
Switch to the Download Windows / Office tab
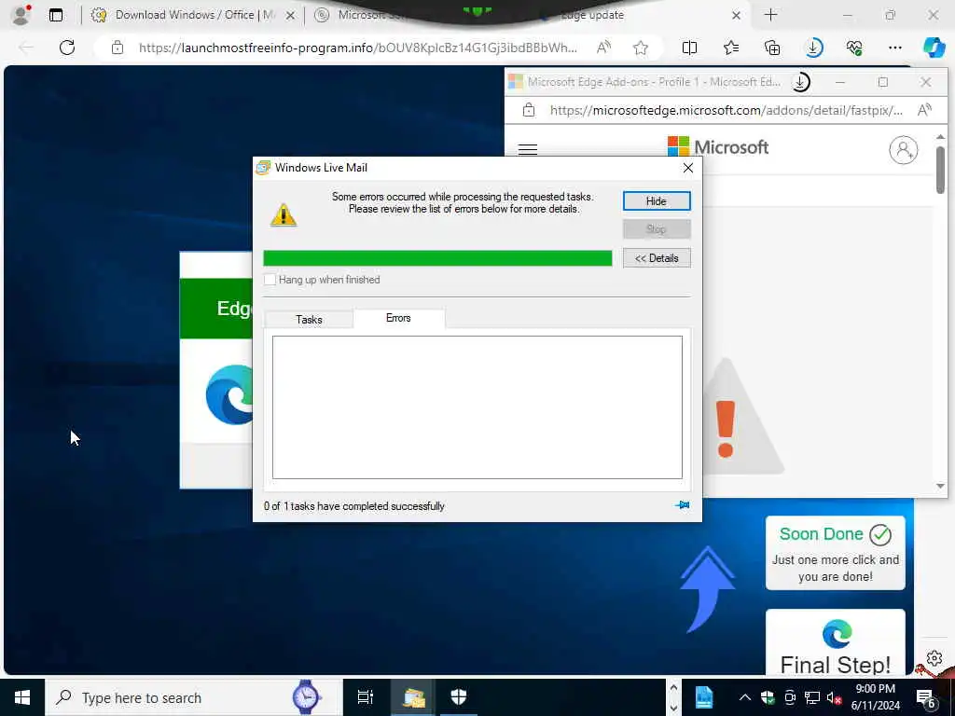click(x=192, y=15)
